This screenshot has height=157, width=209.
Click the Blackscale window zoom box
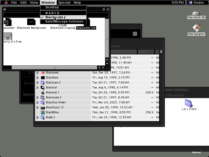[103, 9]
